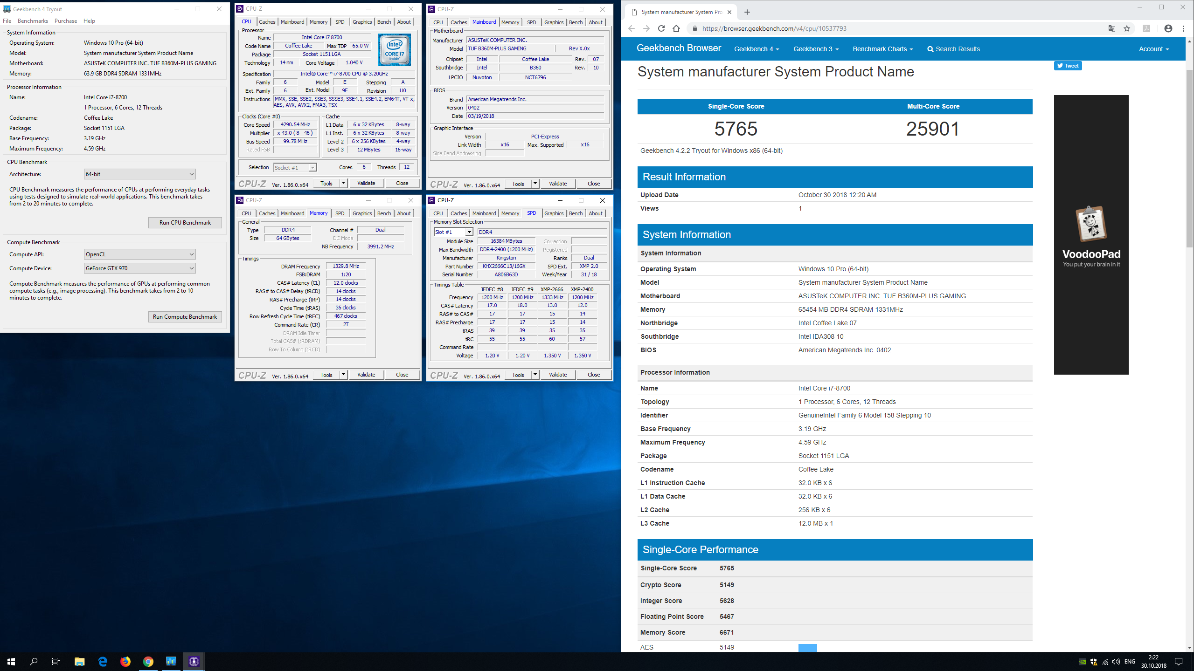
Task: Click Run CPU Benchmark button
Action: point(185,223)
